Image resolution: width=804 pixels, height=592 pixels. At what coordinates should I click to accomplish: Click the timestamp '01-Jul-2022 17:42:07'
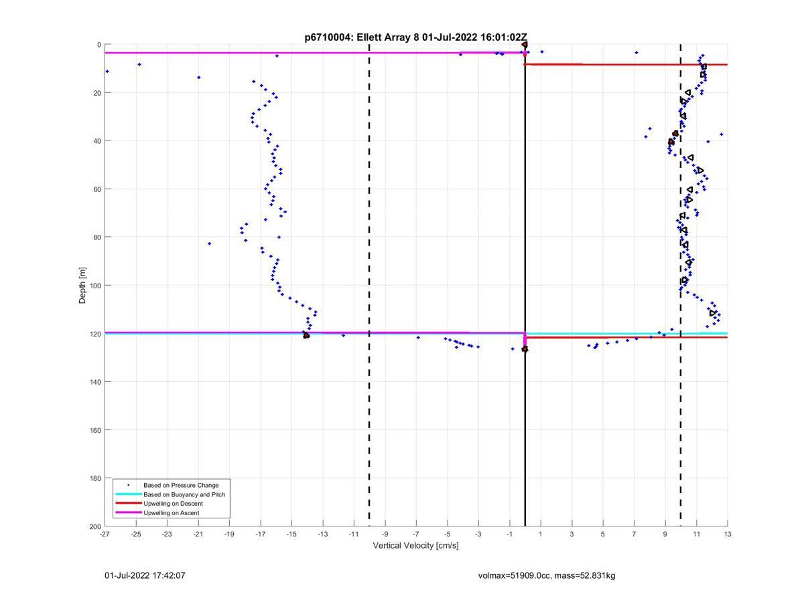[145, 575]
